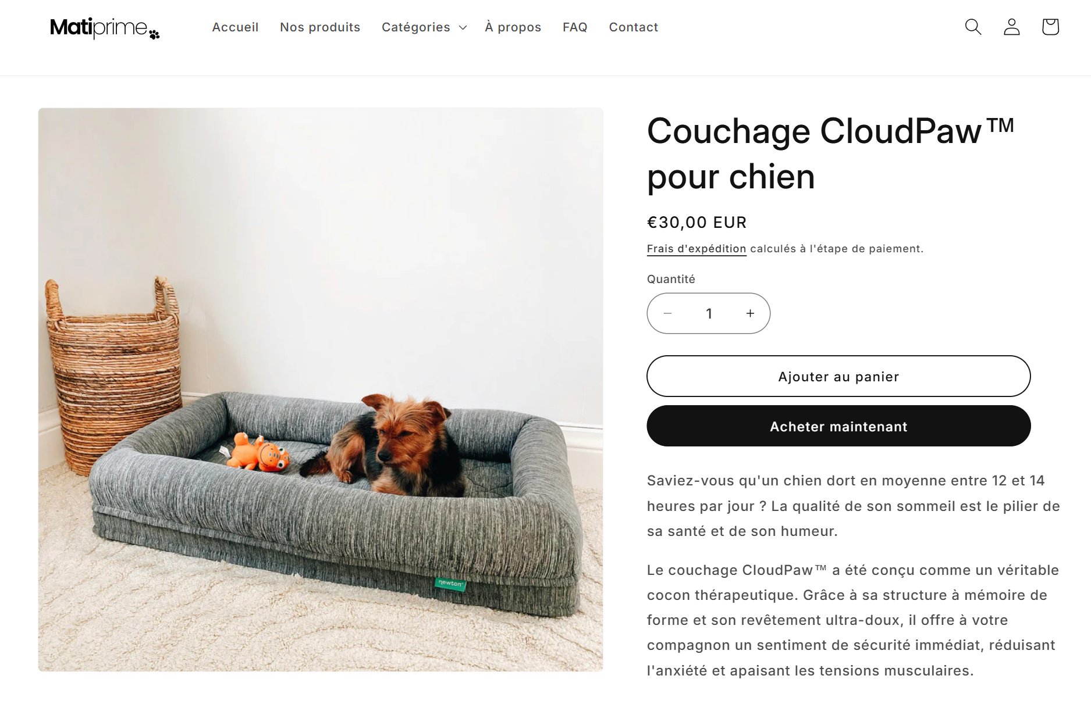This screenshot has height=715, width=1091.
Task: Follow the Frais d'expédition link
Action: [x=696, y=249]
